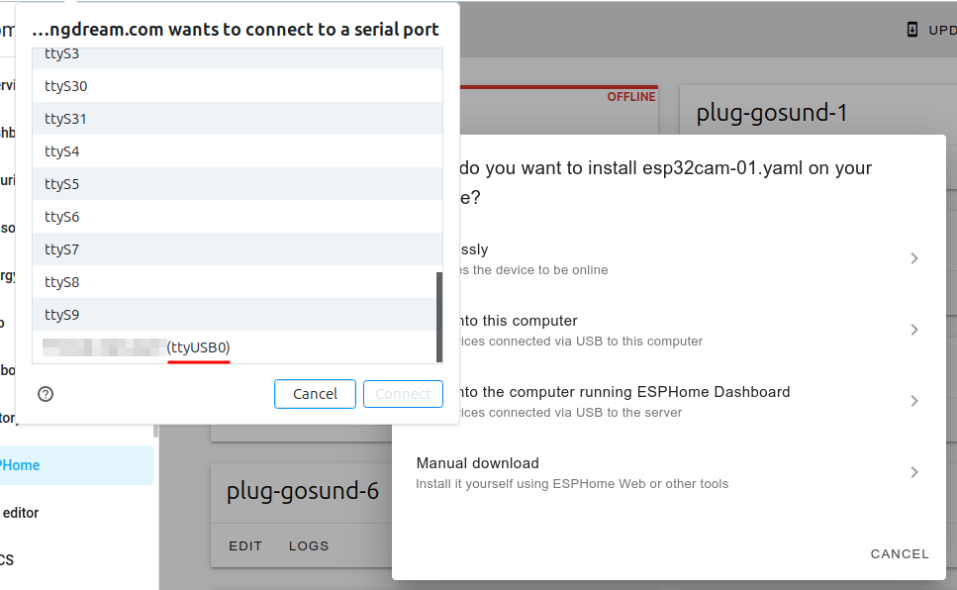957x590 pixels.
Task: Open the ESPHome sidebar item
Action: point(76,465)
